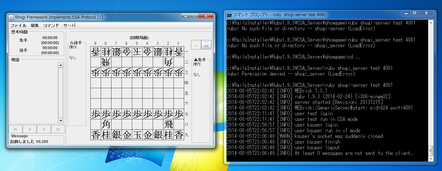Click the 'user ksuser run in x1 mode' line

click(x=293, y=130)
